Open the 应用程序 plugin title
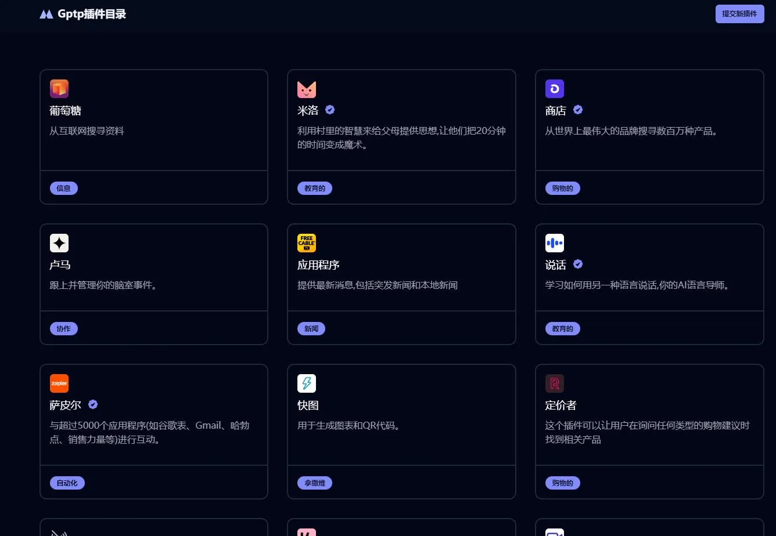776x536 pixels. (x=318, y=265)
